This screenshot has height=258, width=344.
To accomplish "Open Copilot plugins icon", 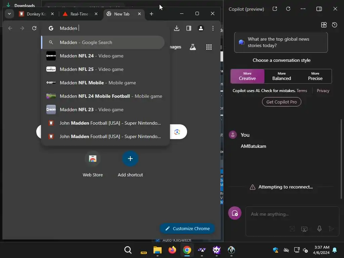I will [324, 25].
